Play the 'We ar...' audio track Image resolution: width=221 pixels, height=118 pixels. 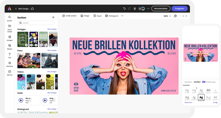point(21,100)
